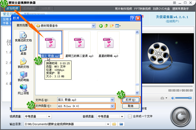Open 网上邻居 network location
This screenshot has width=196, height=130.
point(23,89)
